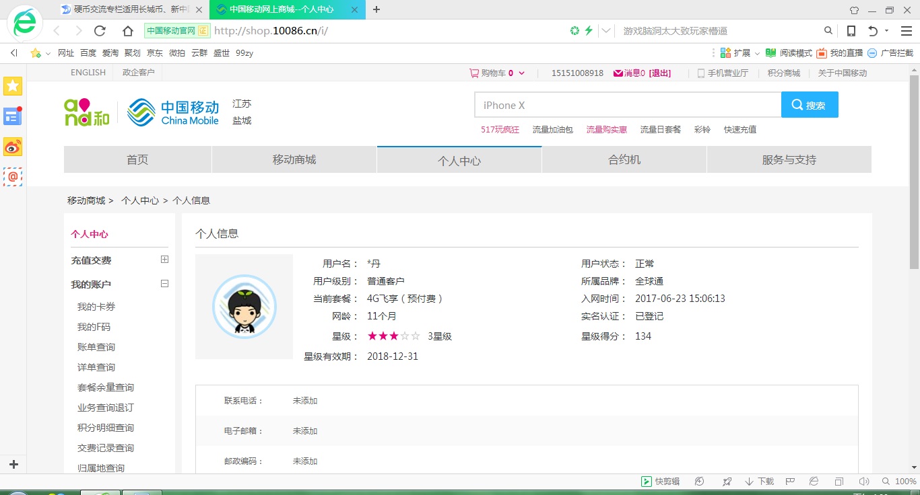This screenshot has width=920, height=495.
Task: Click the news feed sidebar icon
Action: coord(13,116)
